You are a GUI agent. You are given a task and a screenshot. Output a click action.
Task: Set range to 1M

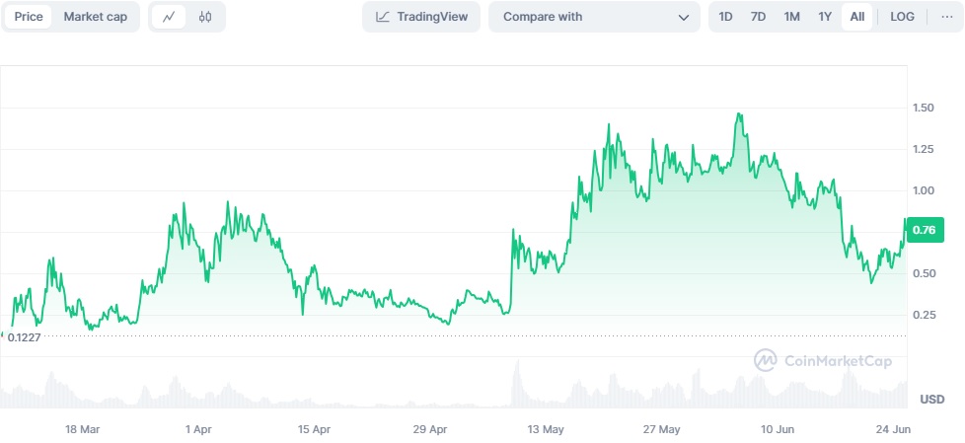[791, 17]
